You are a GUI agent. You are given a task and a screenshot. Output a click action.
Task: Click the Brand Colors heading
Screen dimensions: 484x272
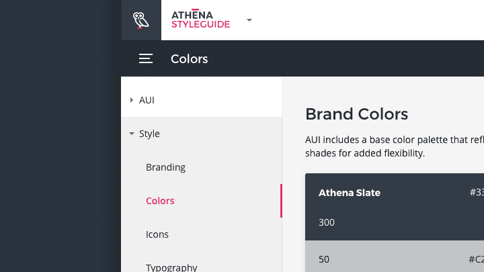pyautogui.click(x=356, y=114)
